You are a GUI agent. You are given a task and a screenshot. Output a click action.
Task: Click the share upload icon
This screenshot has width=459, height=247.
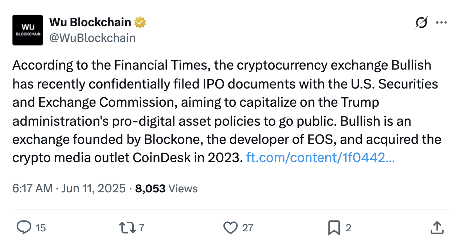[x=436, y=228]
